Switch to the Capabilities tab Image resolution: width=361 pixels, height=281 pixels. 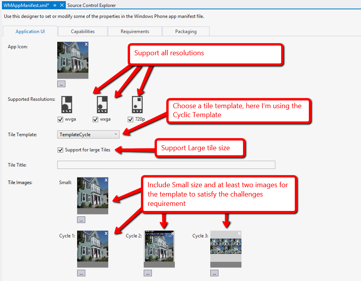point(83,32)
